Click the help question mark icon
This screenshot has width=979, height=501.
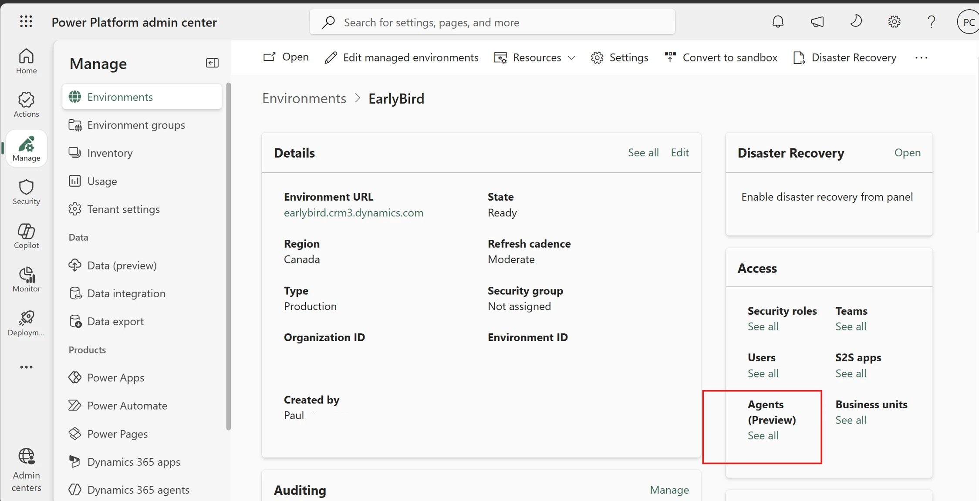point(931,22)
